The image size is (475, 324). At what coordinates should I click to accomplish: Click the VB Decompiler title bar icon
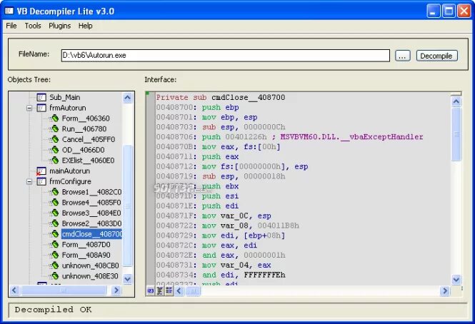[9, 11]
